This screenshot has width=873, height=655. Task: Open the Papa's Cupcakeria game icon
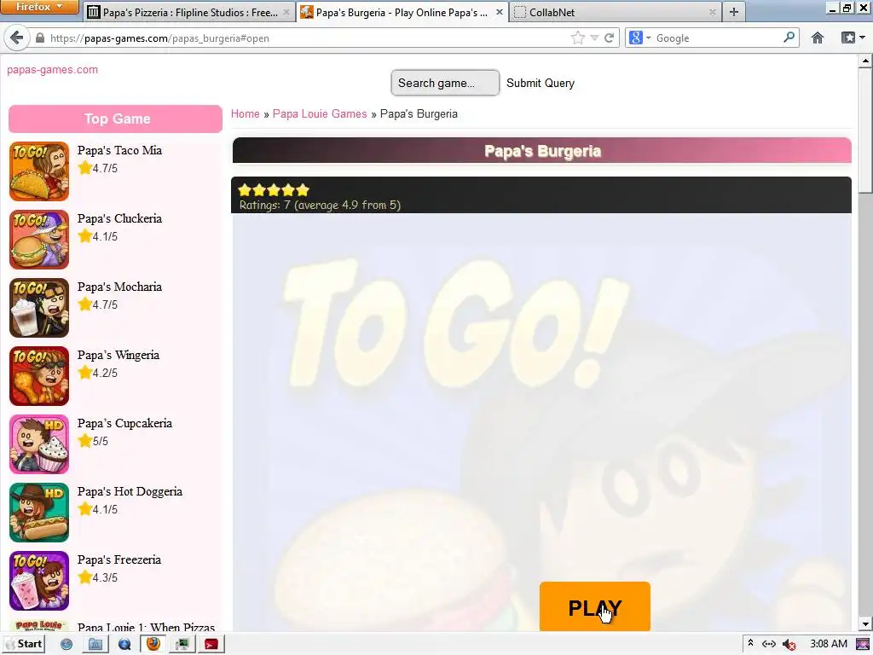click(39, 443)
